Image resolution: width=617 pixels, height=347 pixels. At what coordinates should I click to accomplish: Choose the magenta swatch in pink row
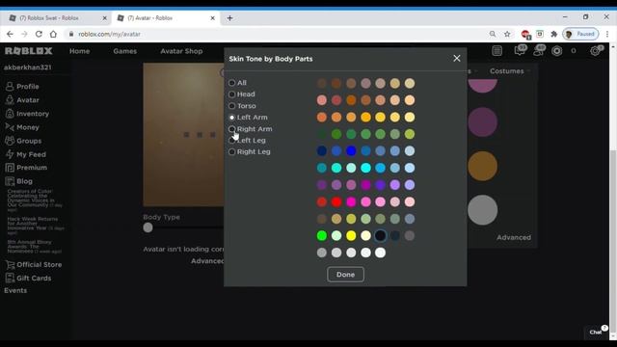click(x=351, y=201)
